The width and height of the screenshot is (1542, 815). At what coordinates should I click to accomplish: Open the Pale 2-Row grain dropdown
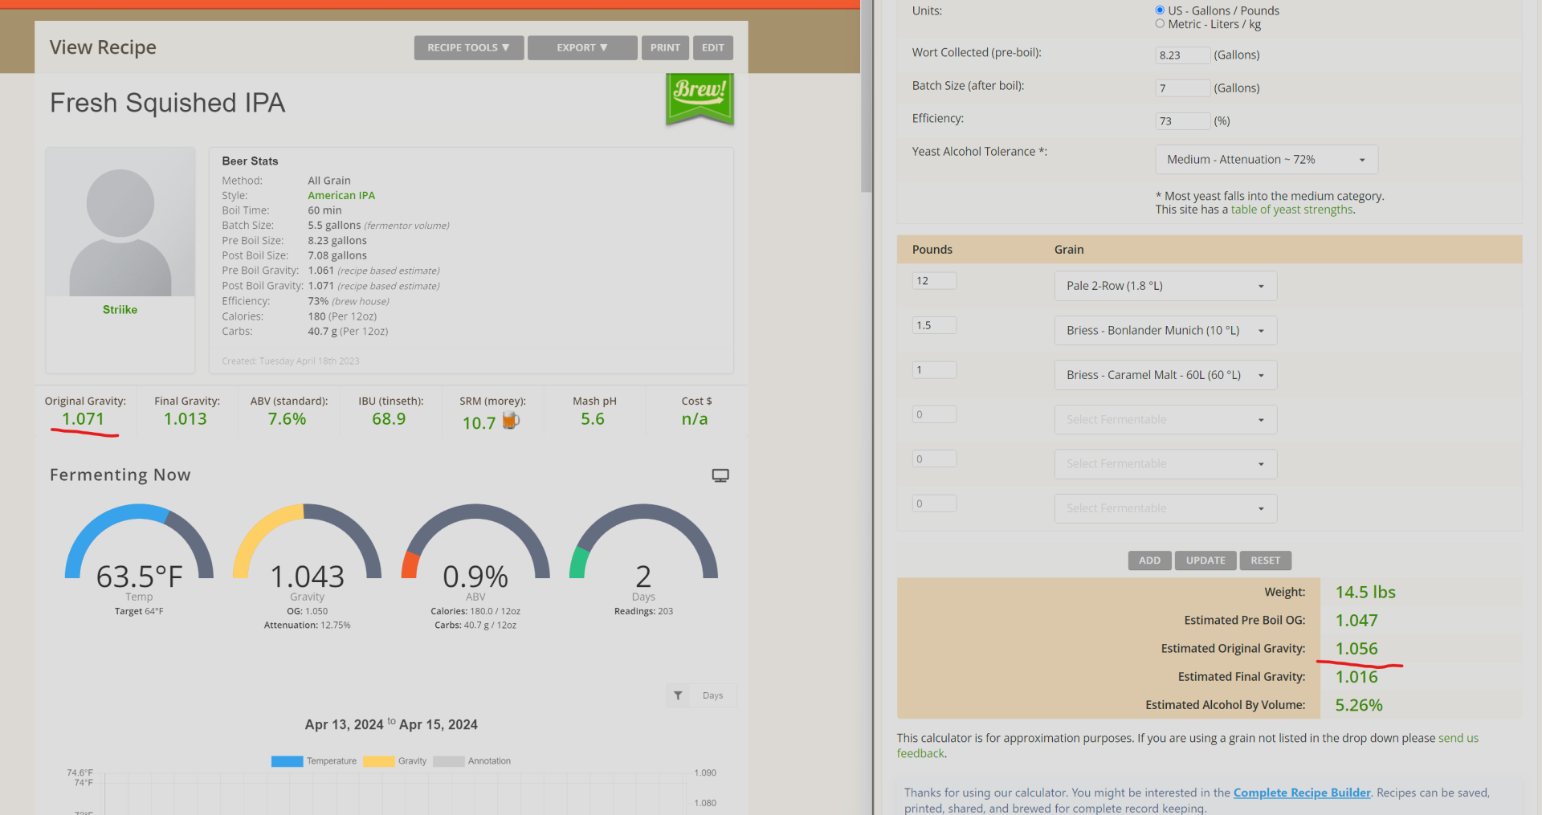[1165, 286]
